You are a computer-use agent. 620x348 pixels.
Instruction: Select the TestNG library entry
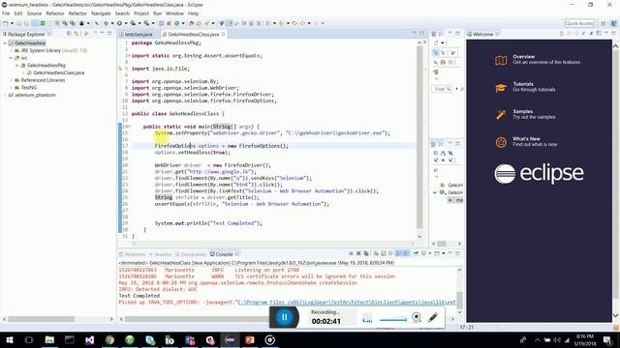pos(28,88)
